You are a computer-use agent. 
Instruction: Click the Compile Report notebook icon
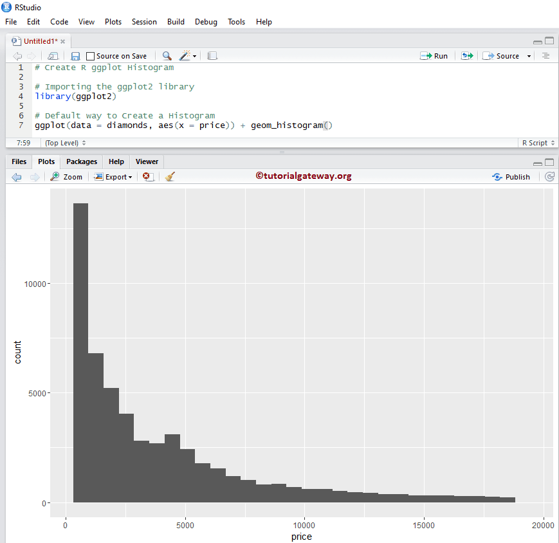[212, 55]
